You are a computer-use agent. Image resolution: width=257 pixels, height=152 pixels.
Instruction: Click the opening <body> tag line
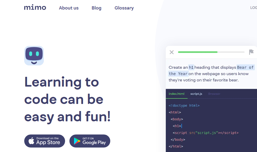pos(177,119)
